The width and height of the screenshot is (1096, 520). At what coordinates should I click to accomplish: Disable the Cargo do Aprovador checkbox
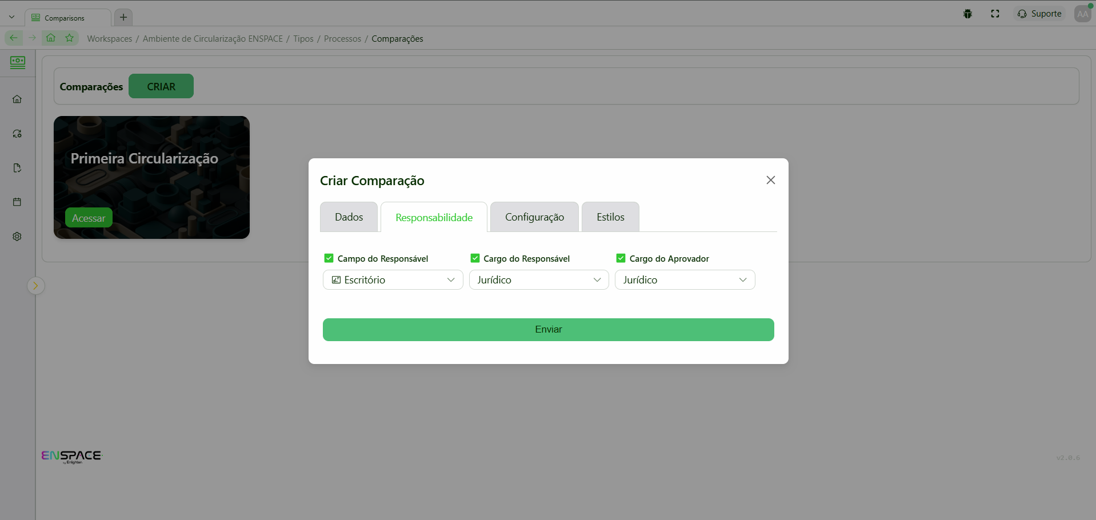(621, 258)
